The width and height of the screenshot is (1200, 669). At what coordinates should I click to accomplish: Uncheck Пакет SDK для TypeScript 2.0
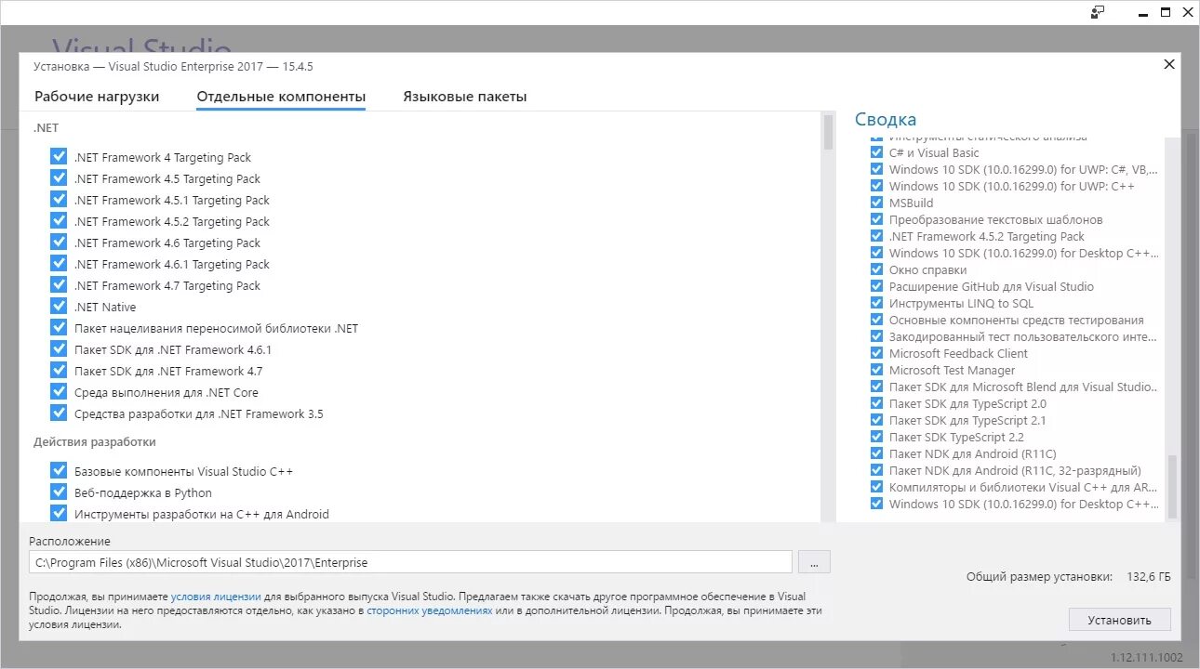click(x=876, y=403)
